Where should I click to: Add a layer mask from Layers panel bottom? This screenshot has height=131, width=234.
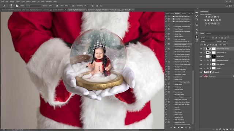[220, 130]
